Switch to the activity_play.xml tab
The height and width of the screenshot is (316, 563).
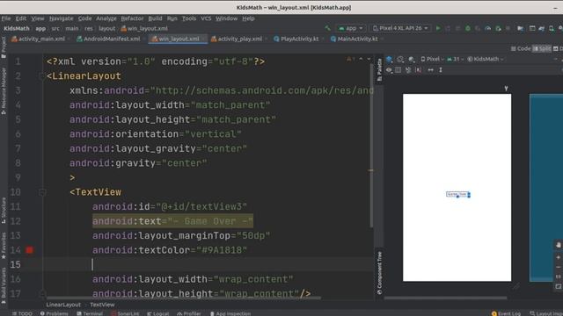tap(237, 39)
